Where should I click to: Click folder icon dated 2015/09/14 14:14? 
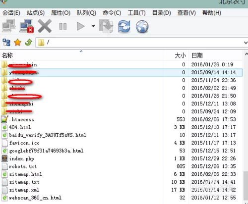[x=4, y=72]
